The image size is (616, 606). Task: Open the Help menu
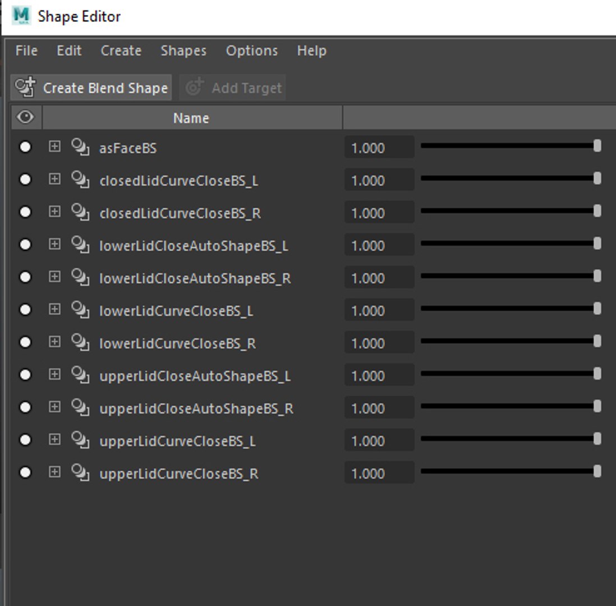(312, 50)
